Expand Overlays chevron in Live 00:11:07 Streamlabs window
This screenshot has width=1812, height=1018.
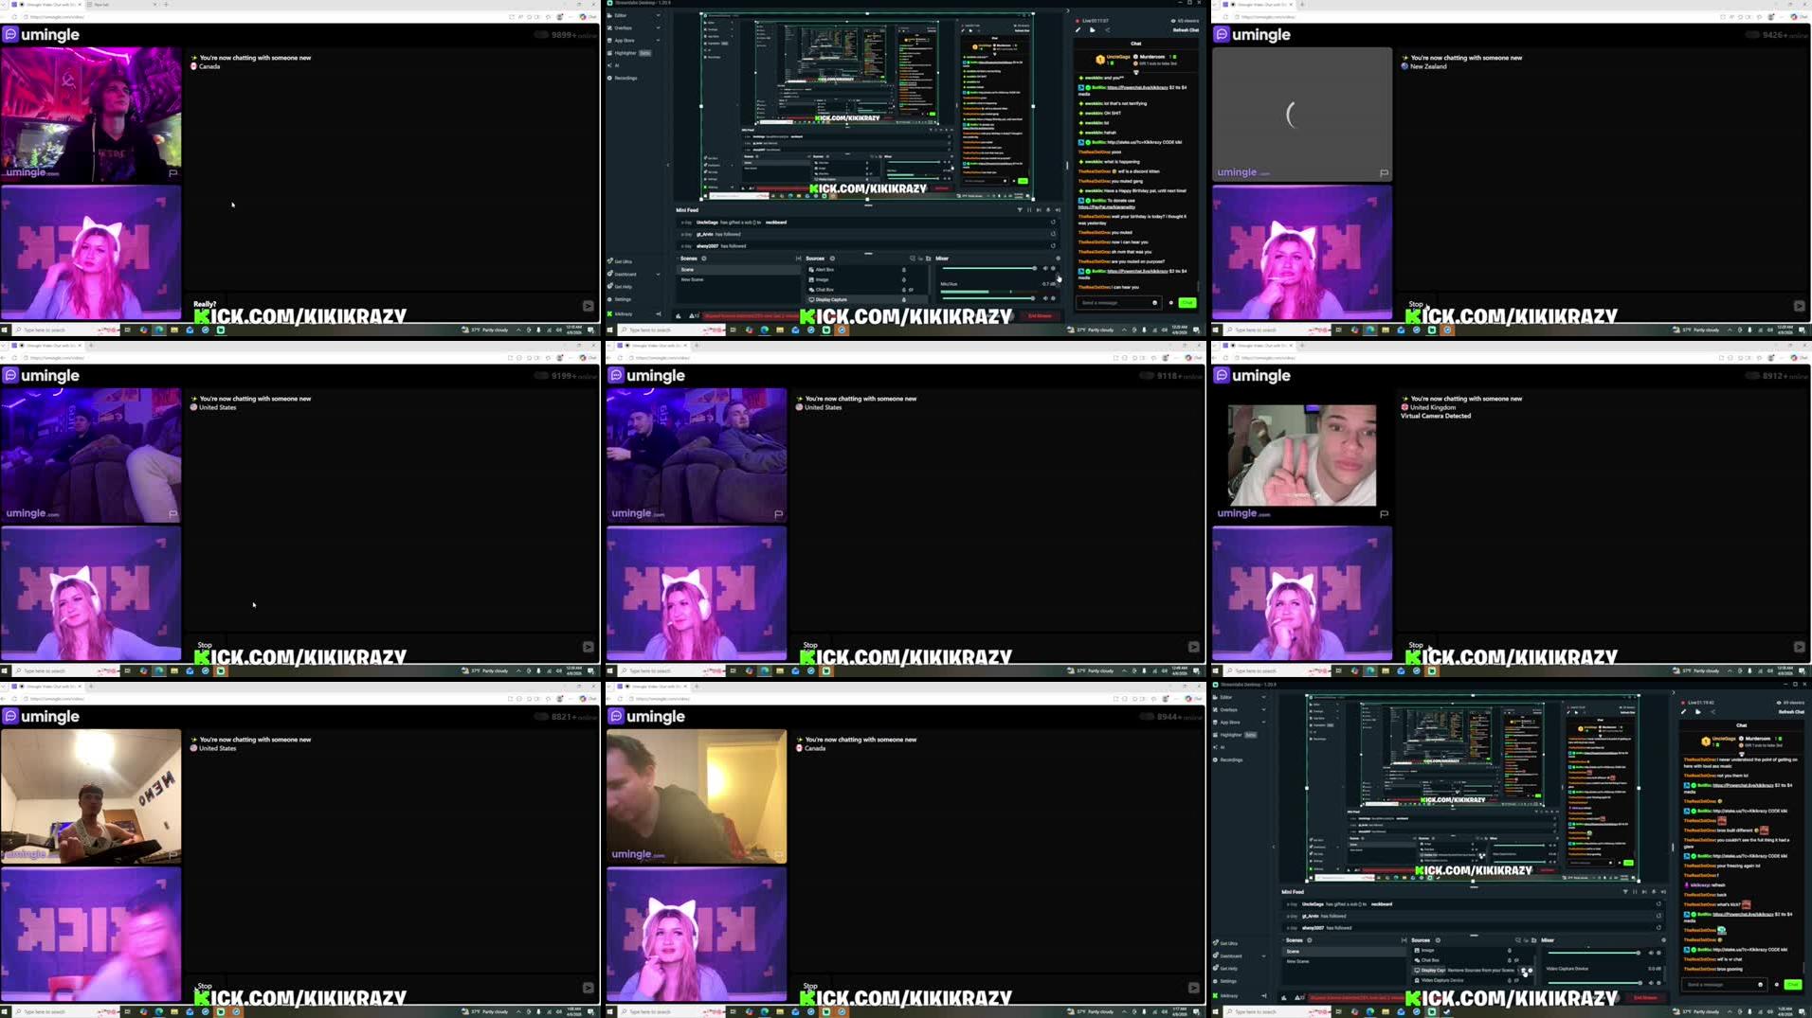(659, 27)
